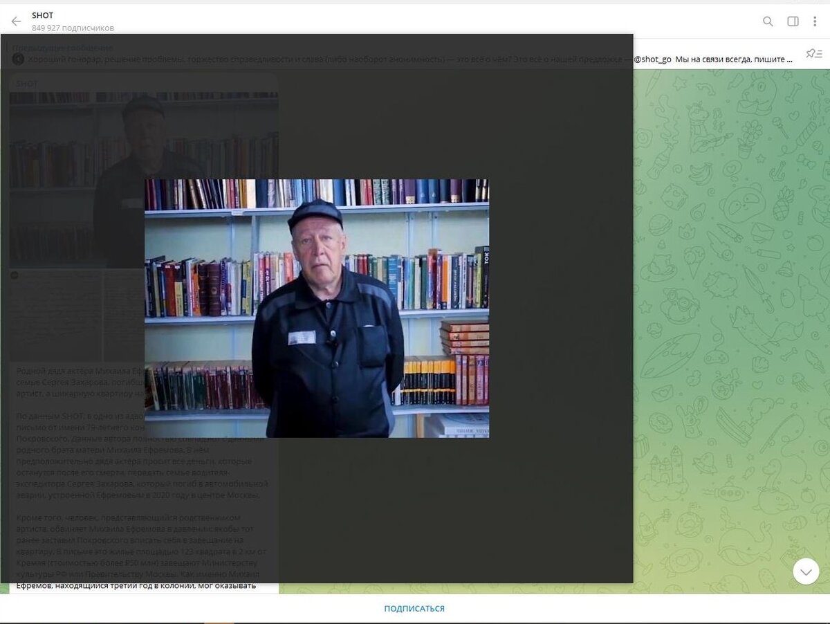The width and height of the screenshot is (830, 624).
Task: Open the @shot_go link in pinned message
Action: tap(652, 59)
